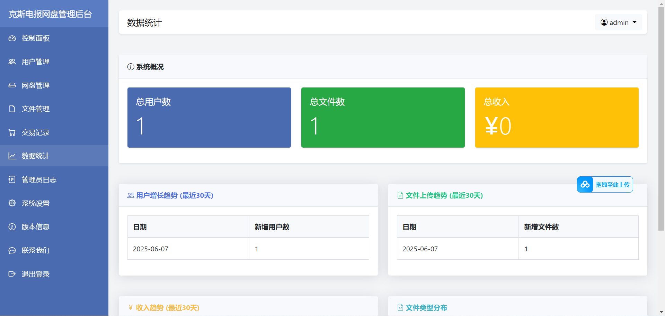The width and height of the screenshot is (665, 316).
Task: Click the 数据统计 chart icon
Action: pos(12,156)
